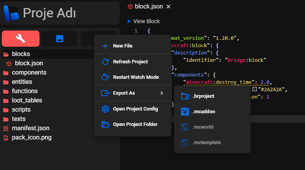Viewport: 305px width, 170px height.
Task: Click Open Project Folder option
Action: point(135,124)
